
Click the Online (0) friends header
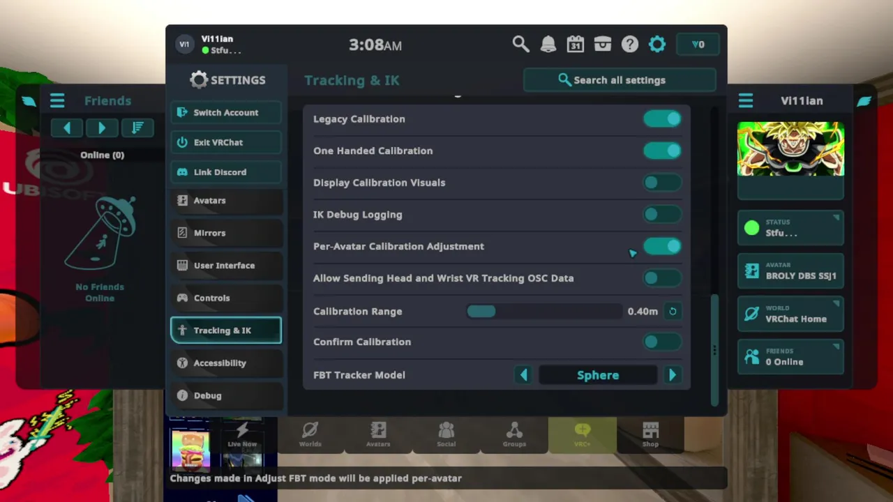[102, 155]
